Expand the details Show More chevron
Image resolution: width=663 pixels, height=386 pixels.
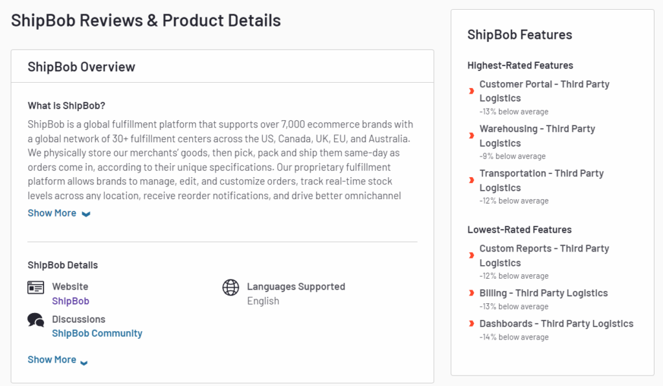click(x=84, y=359)
